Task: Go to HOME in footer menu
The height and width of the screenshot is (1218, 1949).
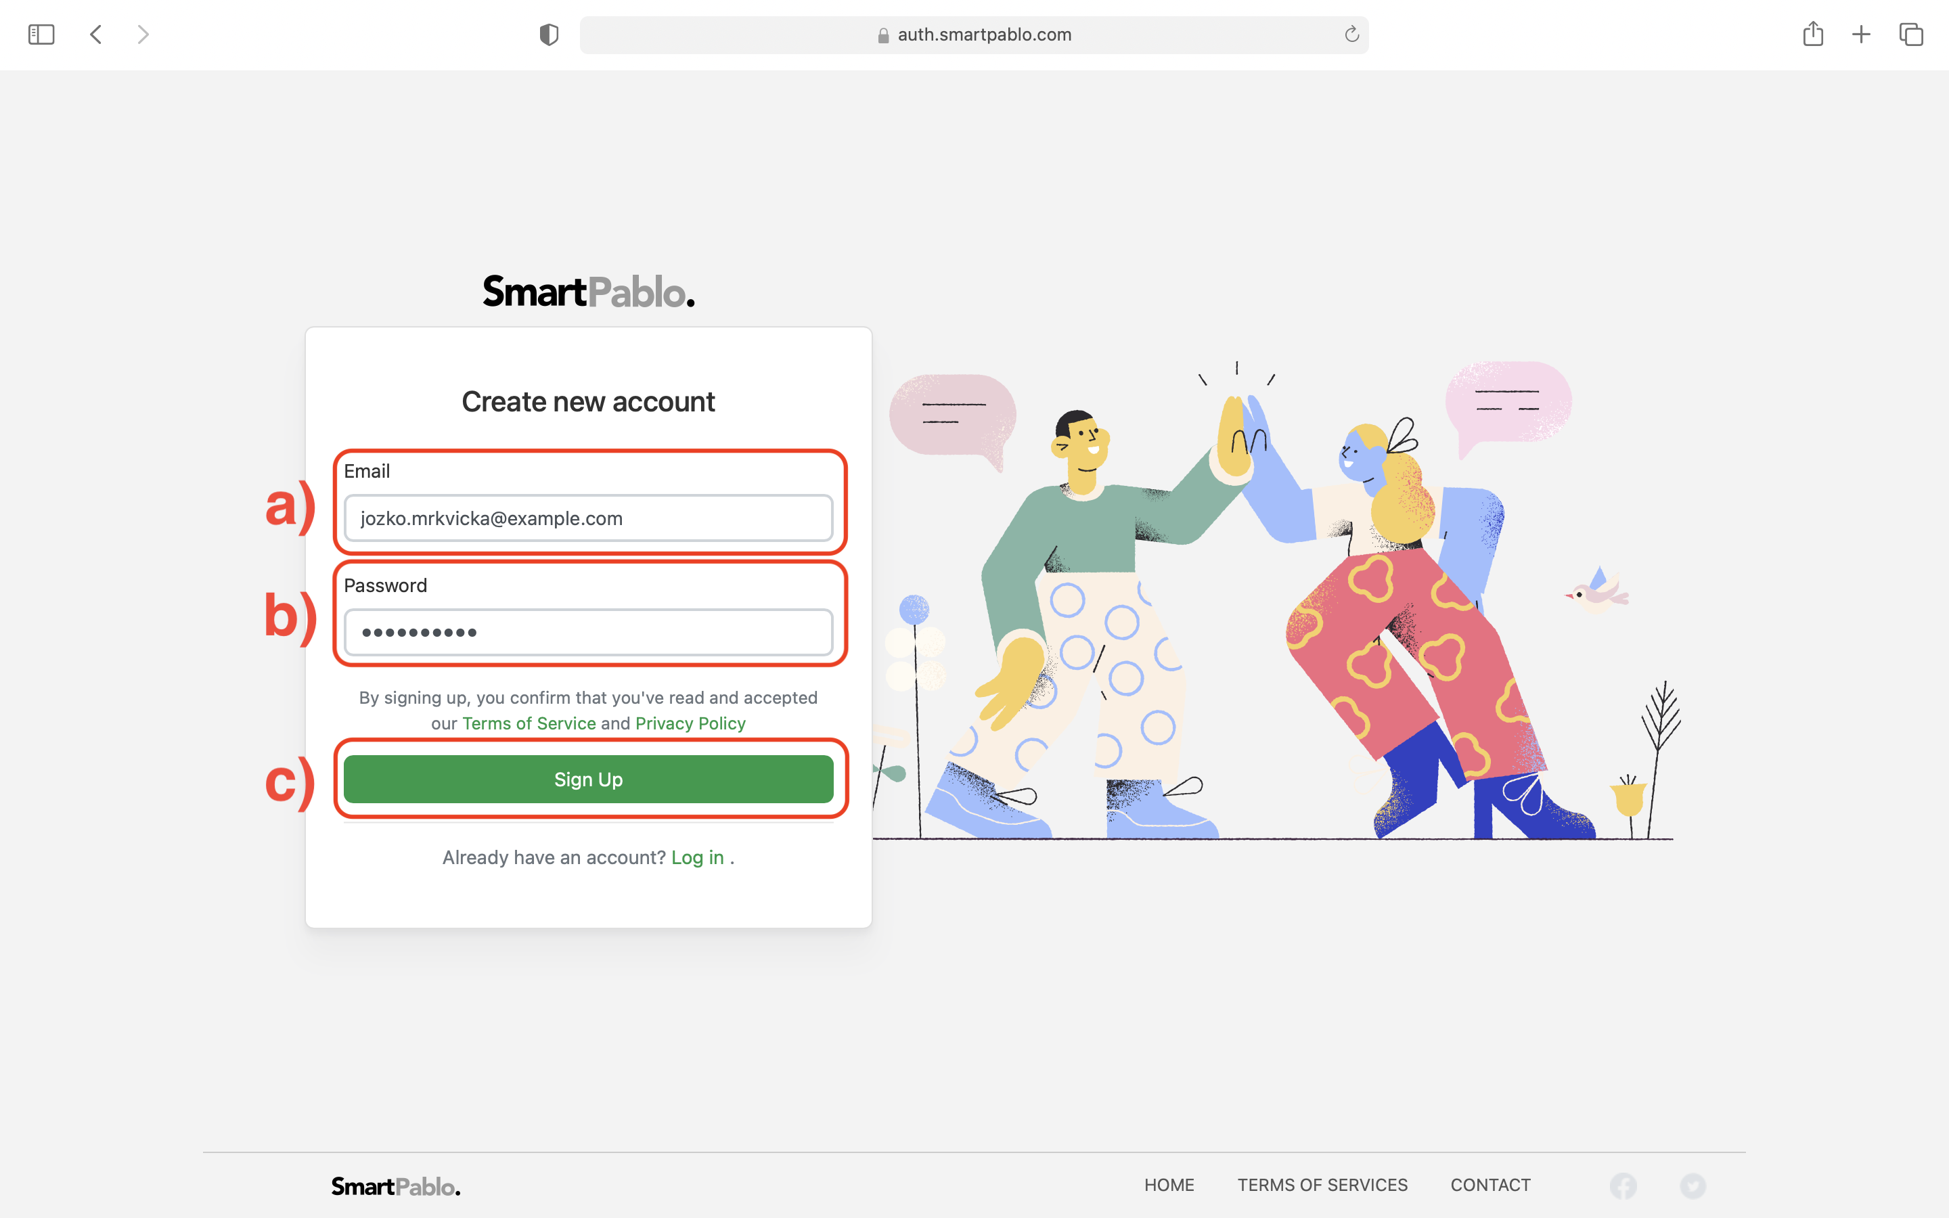Action: click(1169, 1185)
